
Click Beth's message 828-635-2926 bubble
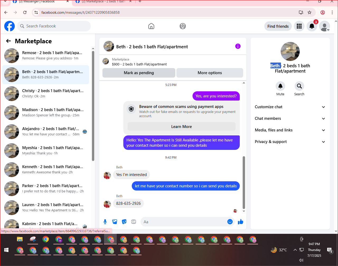[x=128, y=203]
